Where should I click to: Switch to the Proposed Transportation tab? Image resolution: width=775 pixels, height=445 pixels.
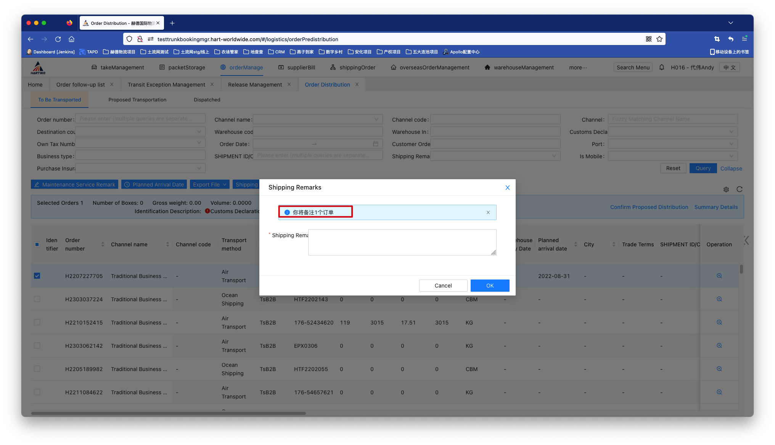coord(137,100)
